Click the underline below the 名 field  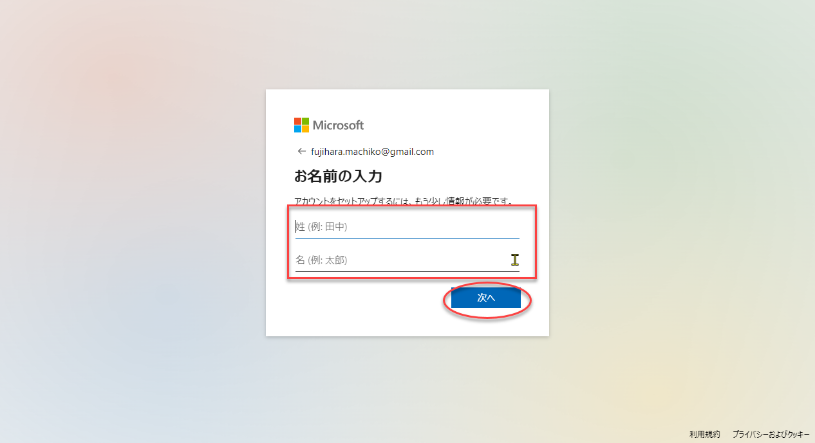(x=407, y=271)
